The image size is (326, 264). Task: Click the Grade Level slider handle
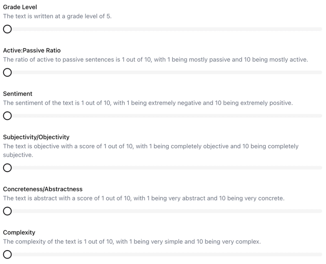click(x=7, y=29)
